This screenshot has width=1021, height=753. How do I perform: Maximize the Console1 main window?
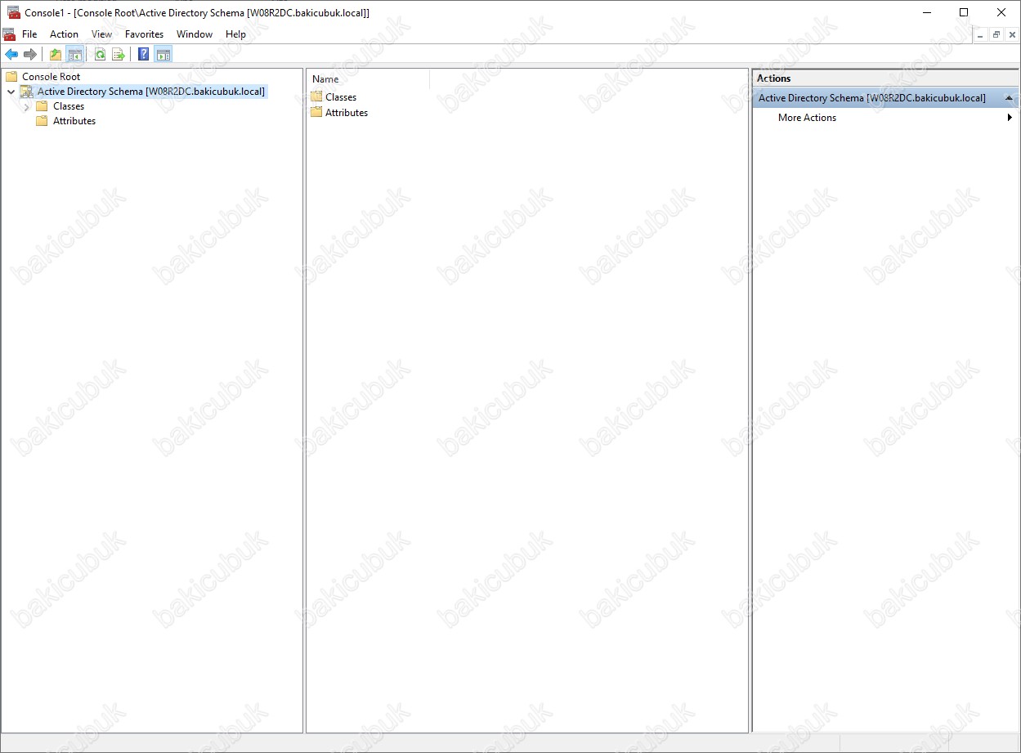(x=964, y=12)
